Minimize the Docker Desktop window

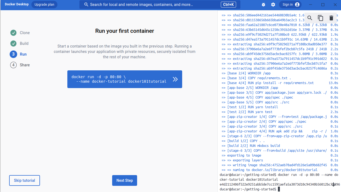(x=311, y=5)
